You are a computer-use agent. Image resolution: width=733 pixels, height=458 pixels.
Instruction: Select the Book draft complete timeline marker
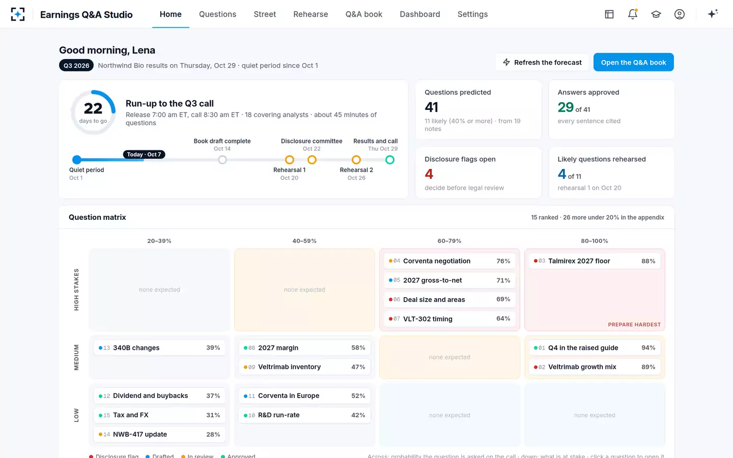coord(222,160)
